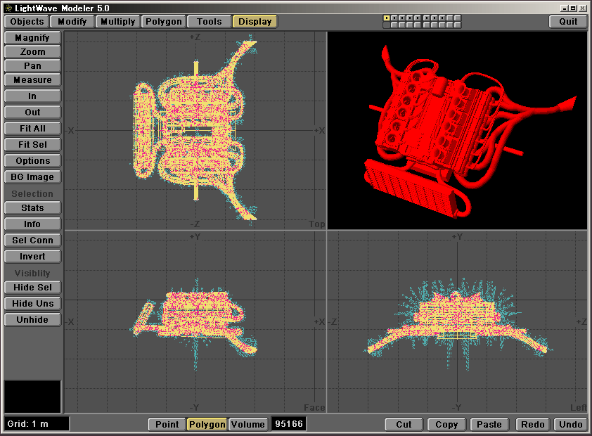Select the Pan view tool

32,65
